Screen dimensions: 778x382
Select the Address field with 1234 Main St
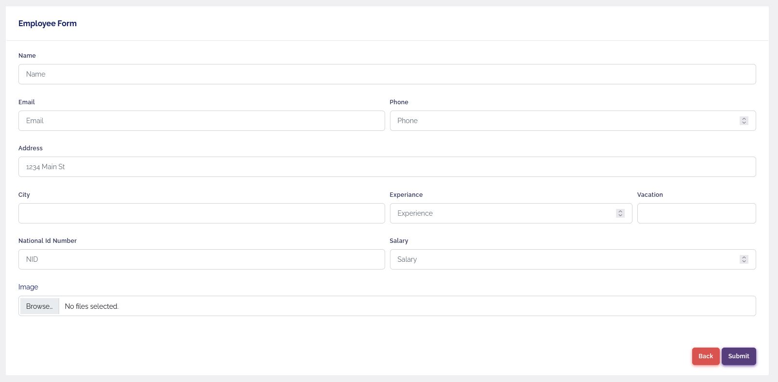[x=387, y=167]
